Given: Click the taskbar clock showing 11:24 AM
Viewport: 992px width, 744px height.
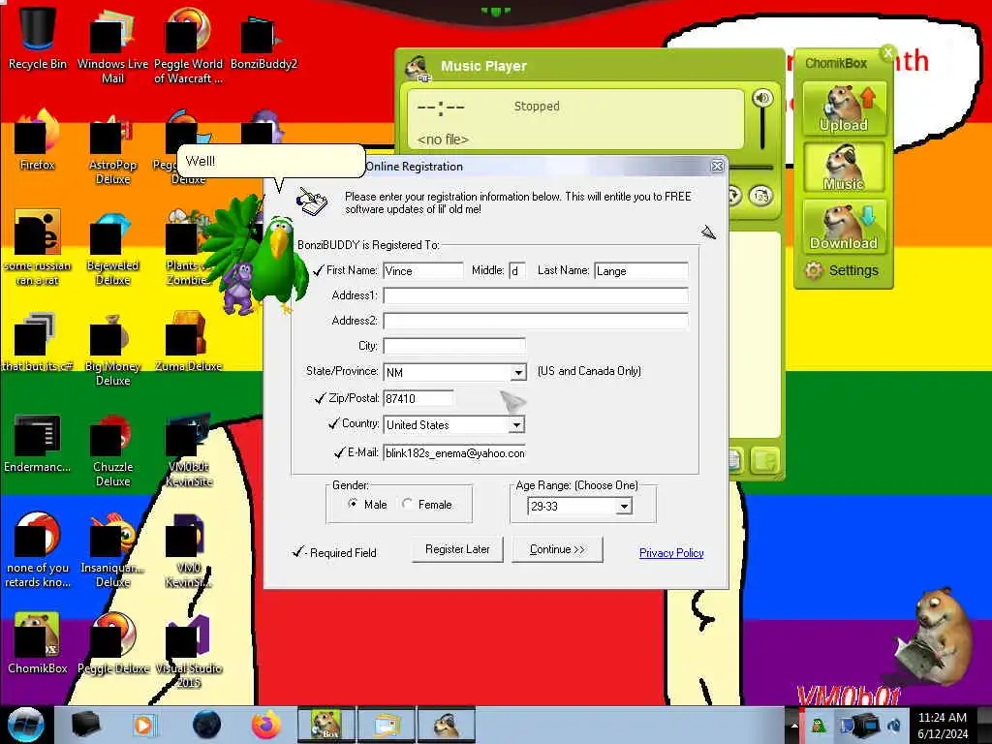Looking at the screenshot, I should coord(943,726).
